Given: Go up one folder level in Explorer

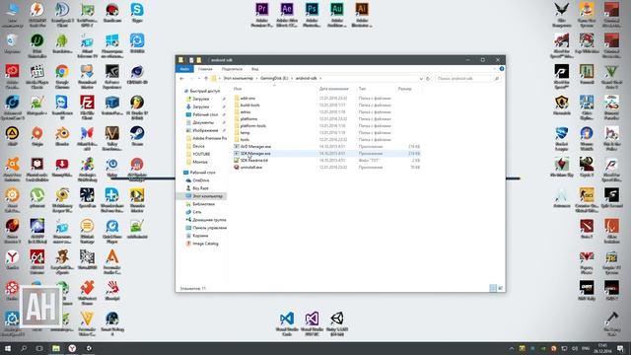Looking at the screenshot, I should (x=206, y=79).
